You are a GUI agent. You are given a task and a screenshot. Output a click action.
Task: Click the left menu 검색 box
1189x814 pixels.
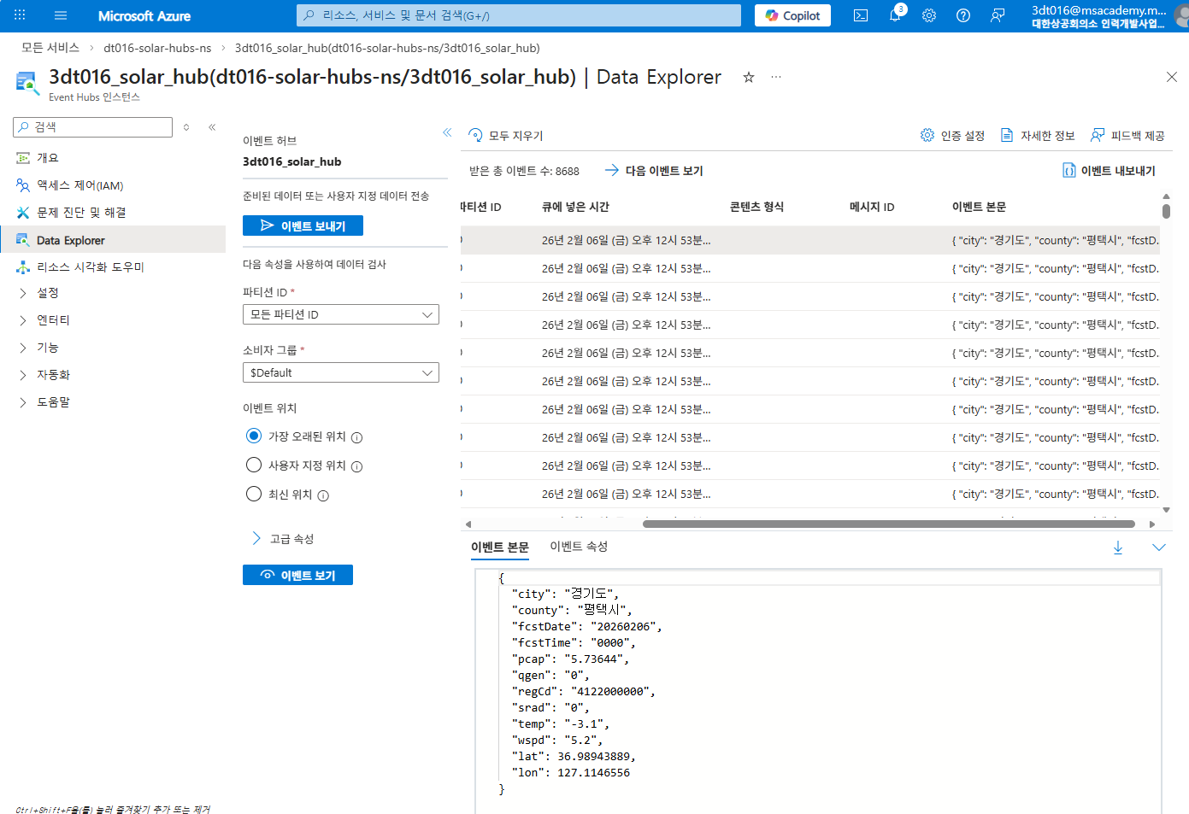click(x=93, y=127)
